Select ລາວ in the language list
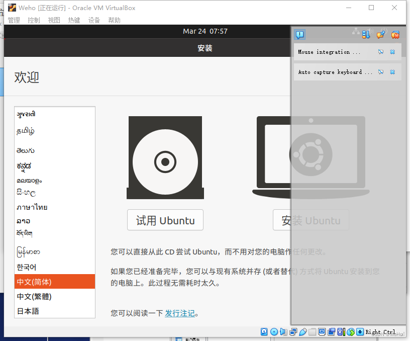 55,221
